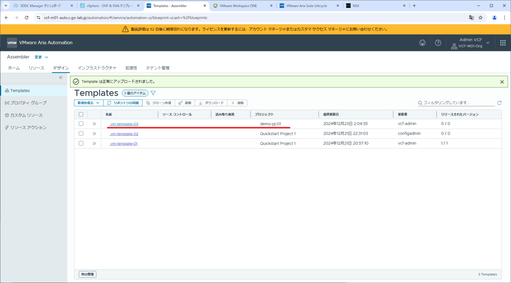Image resolution: width=511 pixels, height=283 pixels.
Task: Click the リポジトリの同期 button
Action: tap(123, 103)
